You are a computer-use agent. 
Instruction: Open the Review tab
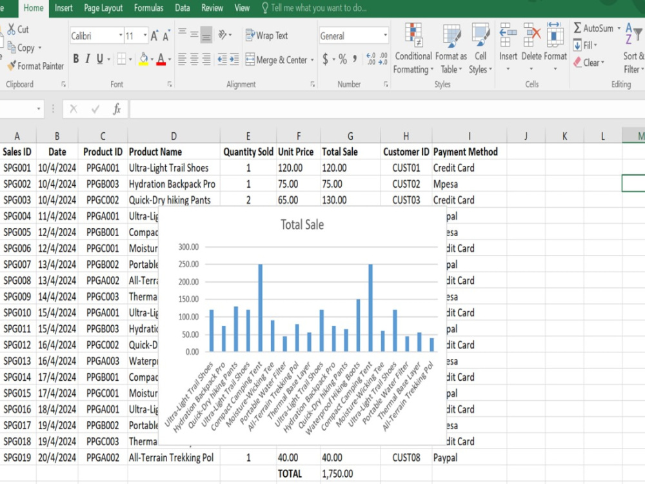[212, 8]
